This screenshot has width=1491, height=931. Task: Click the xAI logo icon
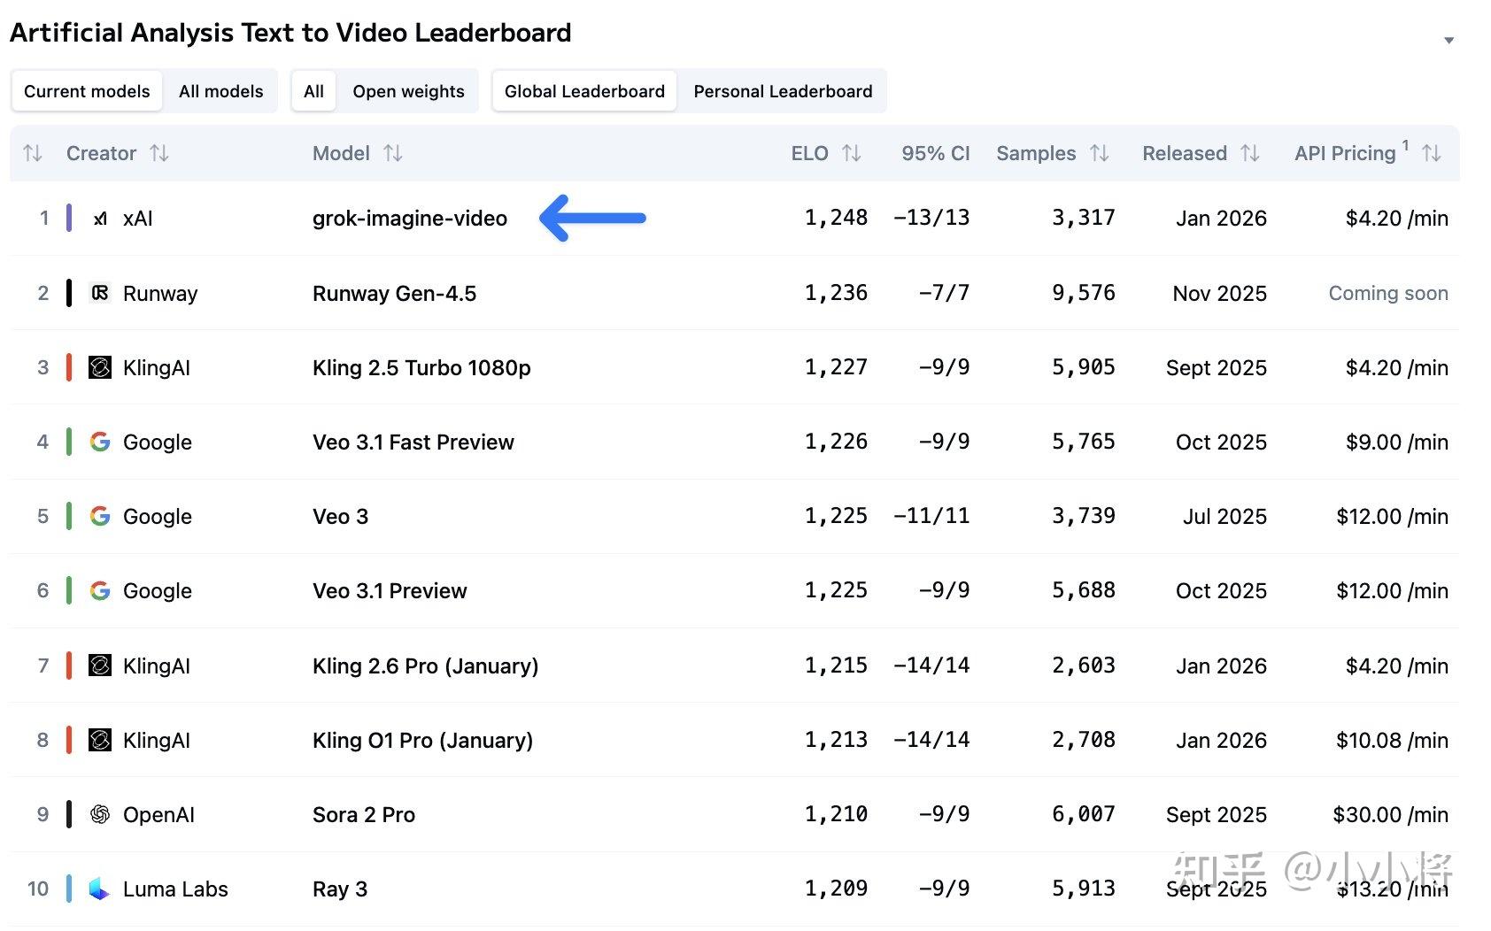click(x=100, y=219)
